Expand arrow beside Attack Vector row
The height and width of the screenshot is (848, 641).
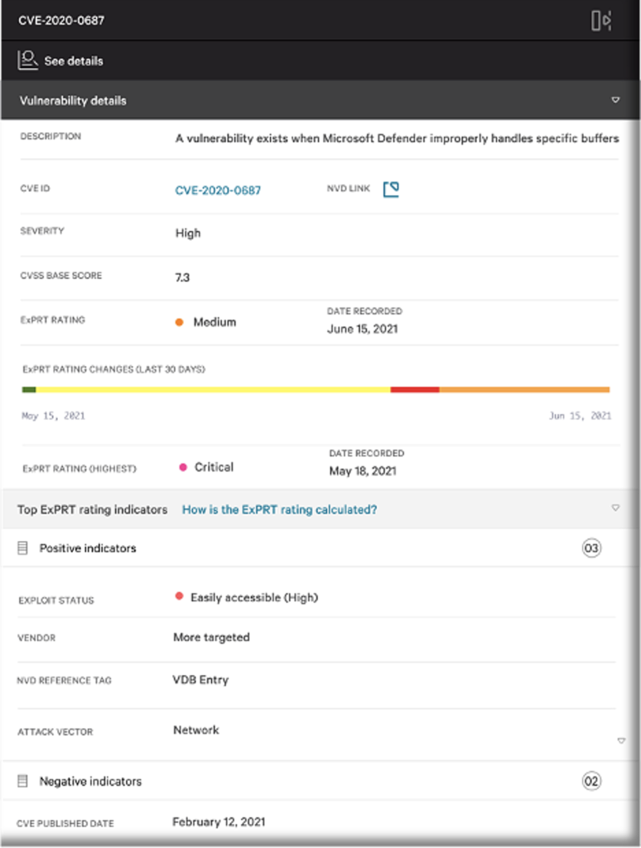click(621, 741)
